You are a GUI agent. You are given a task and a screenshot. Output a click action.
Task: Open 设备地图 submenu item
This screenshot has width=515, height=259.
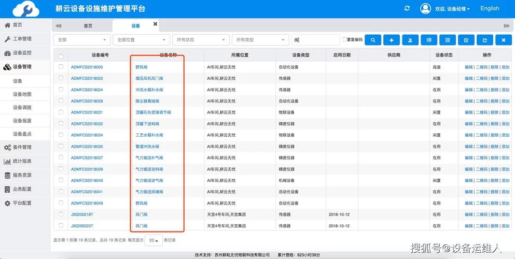tap(25, 94)
